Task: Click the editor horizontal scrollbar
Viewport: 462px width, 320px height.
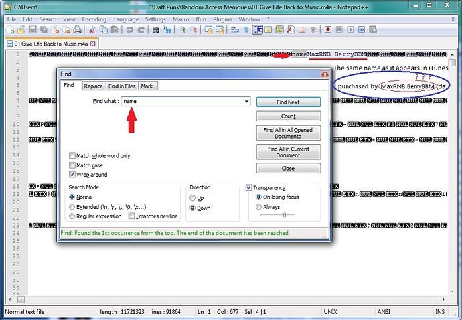Action: coord(226,299)
